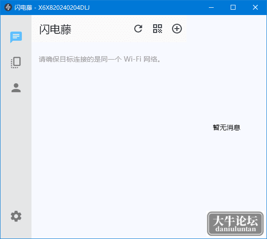Viewport: 267px width, 239px height.
Task: Open the messages chat tab in sidebar
Action: coord(16,37)
